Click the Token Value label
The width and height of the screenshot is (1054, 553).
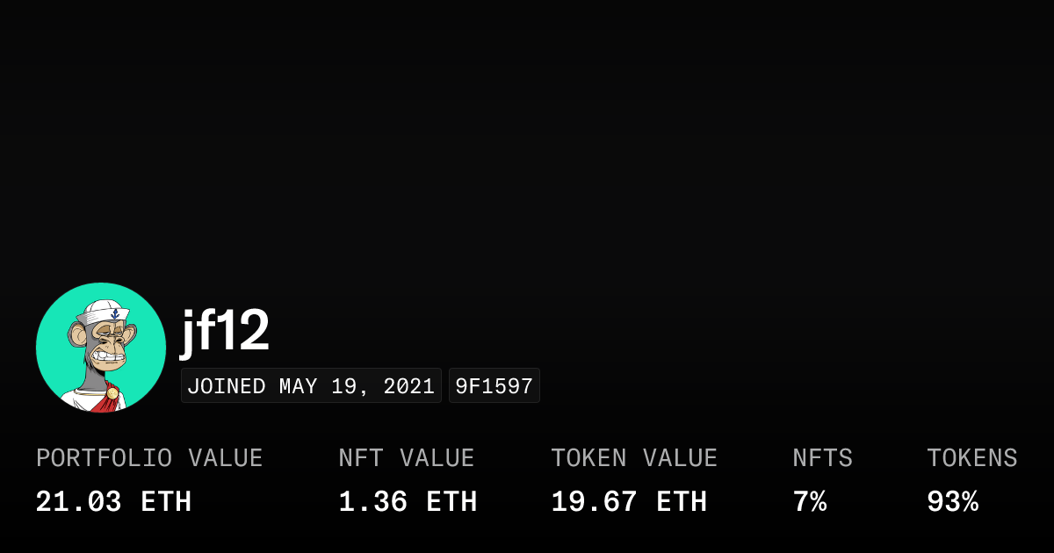pyautogui.click(x=633, y=458)
